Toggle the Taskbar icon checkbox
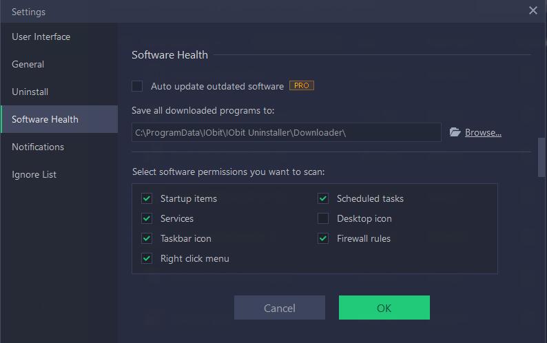547x343 pixels. point(147,238)
